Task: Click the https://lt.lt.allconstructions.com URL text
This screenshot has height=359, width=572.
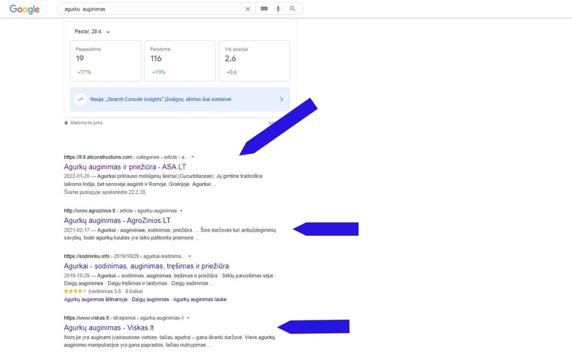Action: click(98, 157)
